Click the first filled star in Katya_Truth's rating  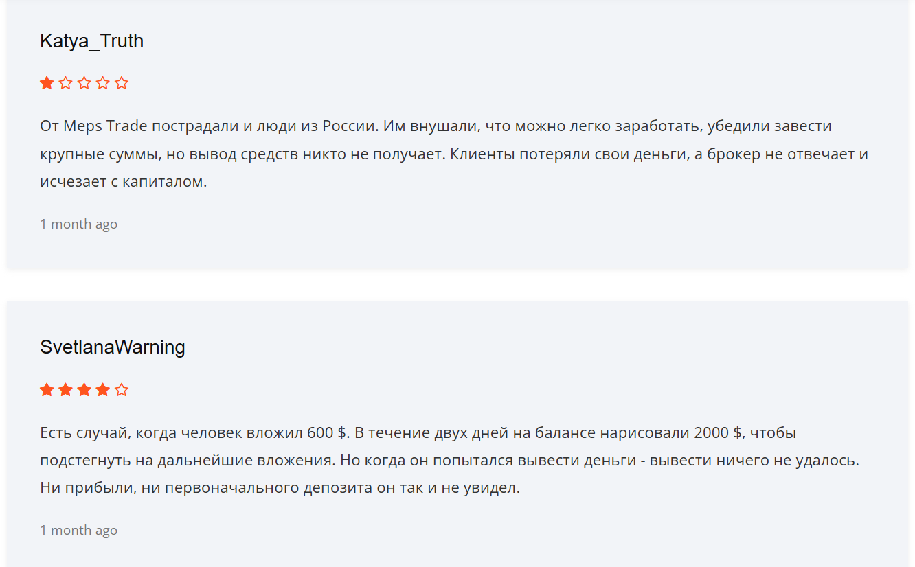(47, 83)
